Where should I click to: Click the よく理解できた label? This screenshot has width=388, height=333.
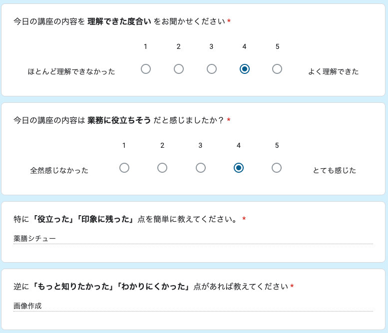click(333, 71)
